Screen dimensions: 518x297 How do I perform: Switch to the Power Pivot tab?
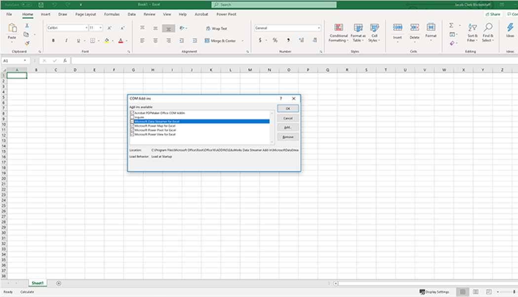click(226, 14)
